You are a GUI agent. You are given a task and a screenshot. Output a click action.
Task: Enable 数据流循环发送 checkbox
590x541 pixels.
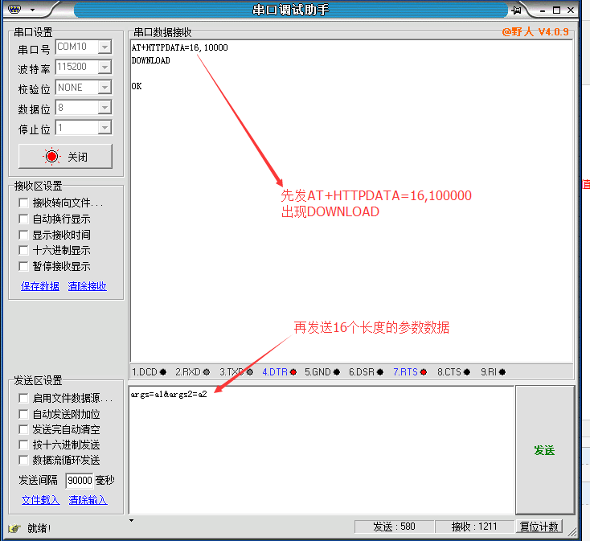[23, 461]
